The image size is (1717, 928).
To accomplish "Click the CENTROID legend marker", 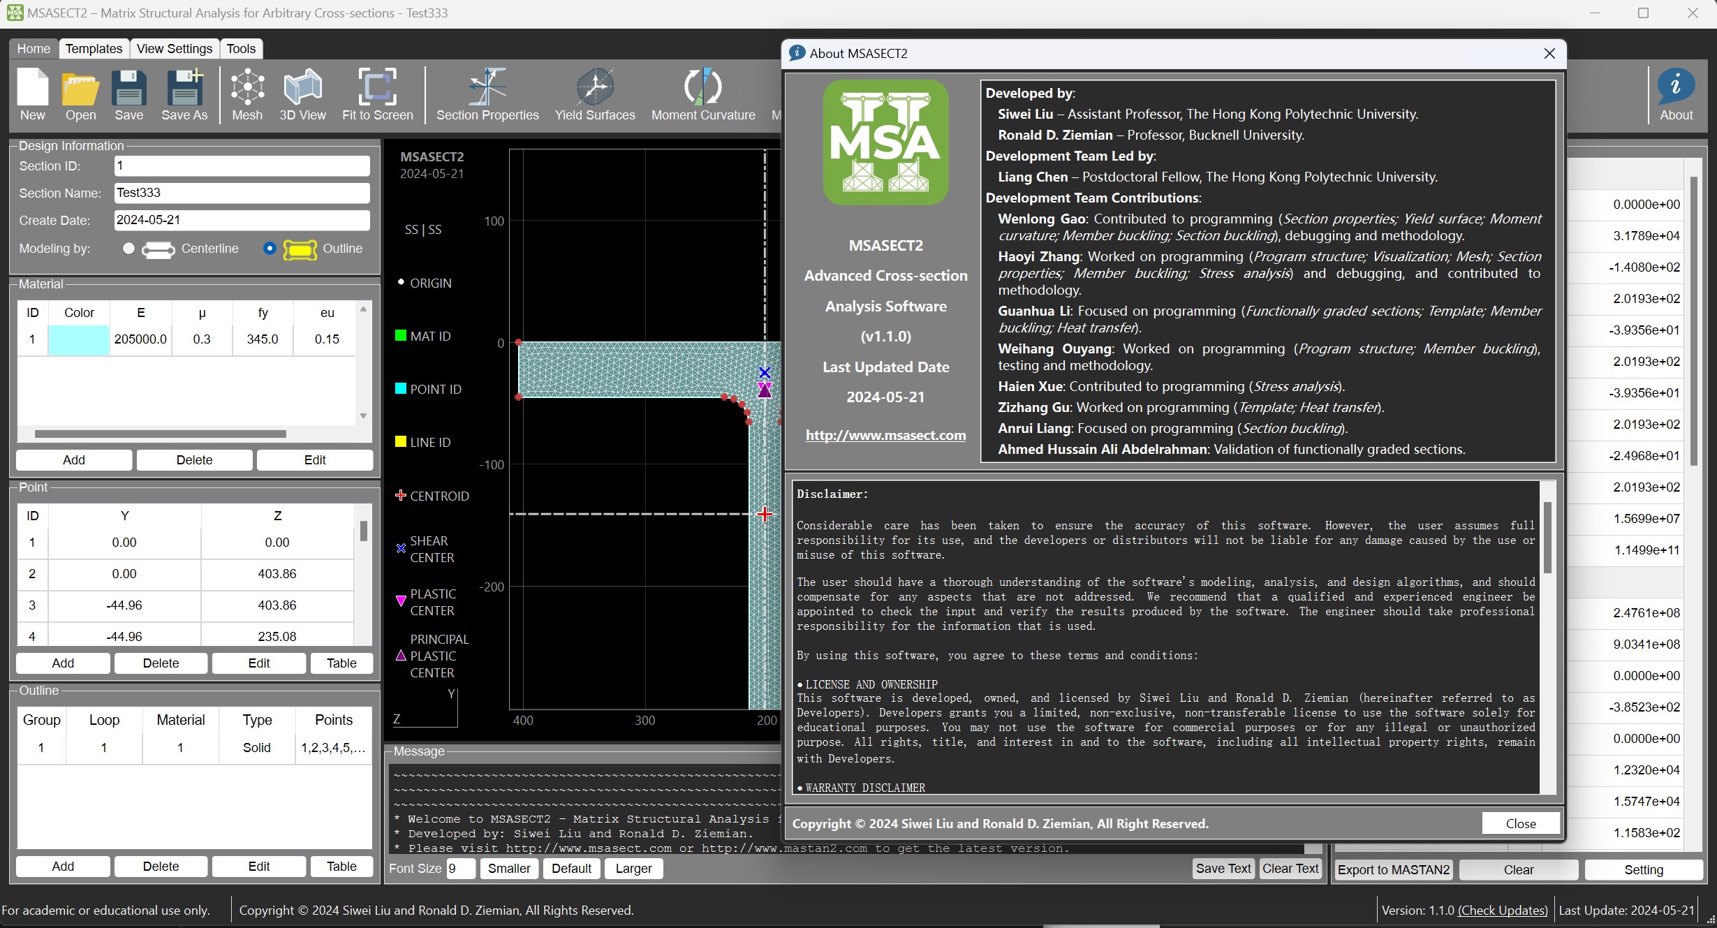I will click(x=401, y=495).
